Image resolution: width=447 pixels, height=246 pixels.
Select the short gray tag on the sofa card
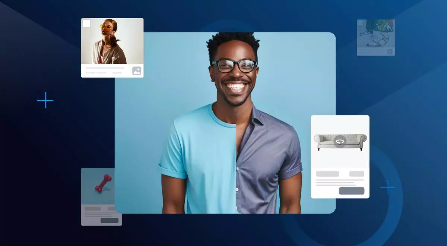point(356,174)
